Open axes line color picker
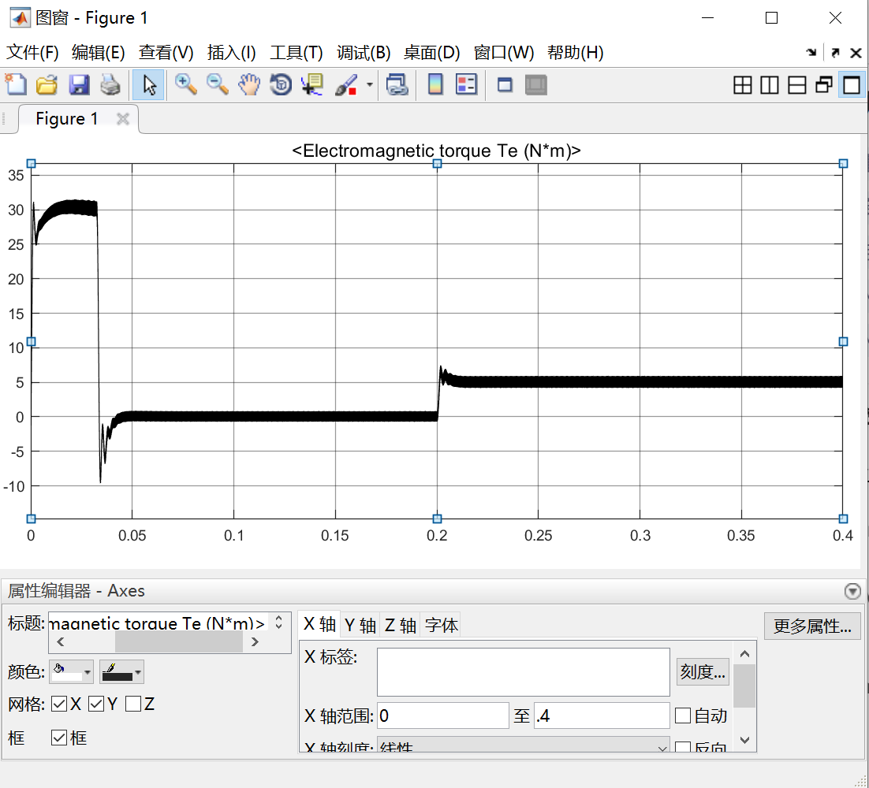 click(x=122, y=671)
